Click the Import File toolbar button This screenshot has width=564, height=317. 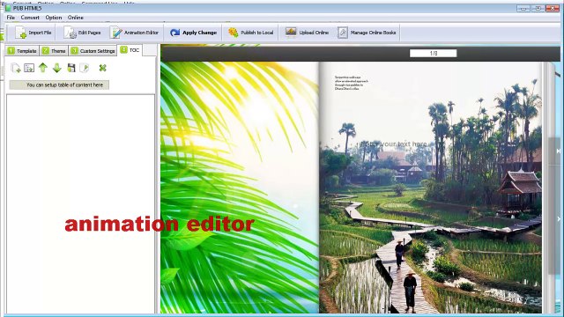tap(33, 33)
